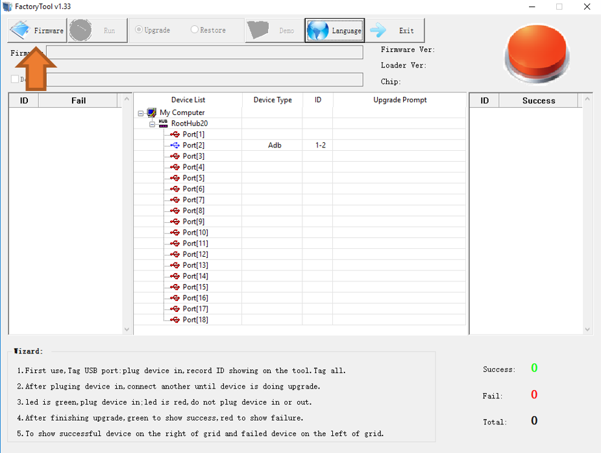The width and height of the screenshot is (601, 453).
Task: Click the Port[3] USB icon
Action: (x=175, y=156)
